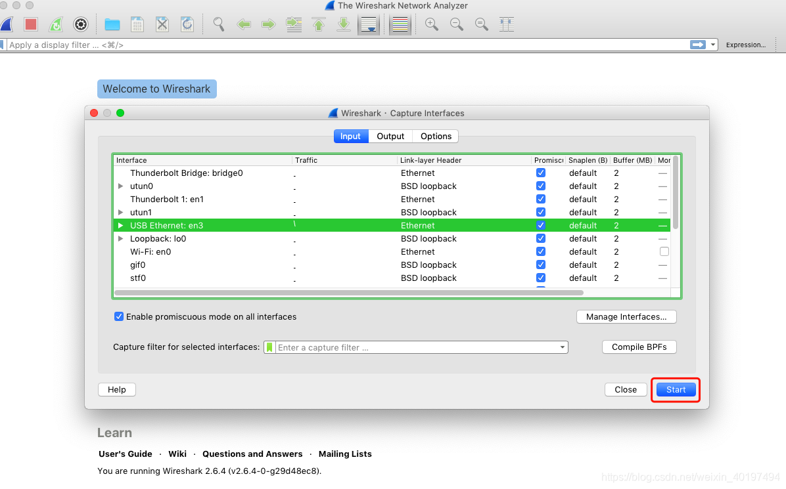The width and height of the screenshot is (786, 489).
Task: Switch to the Output tab
Action: pos(390,136)
